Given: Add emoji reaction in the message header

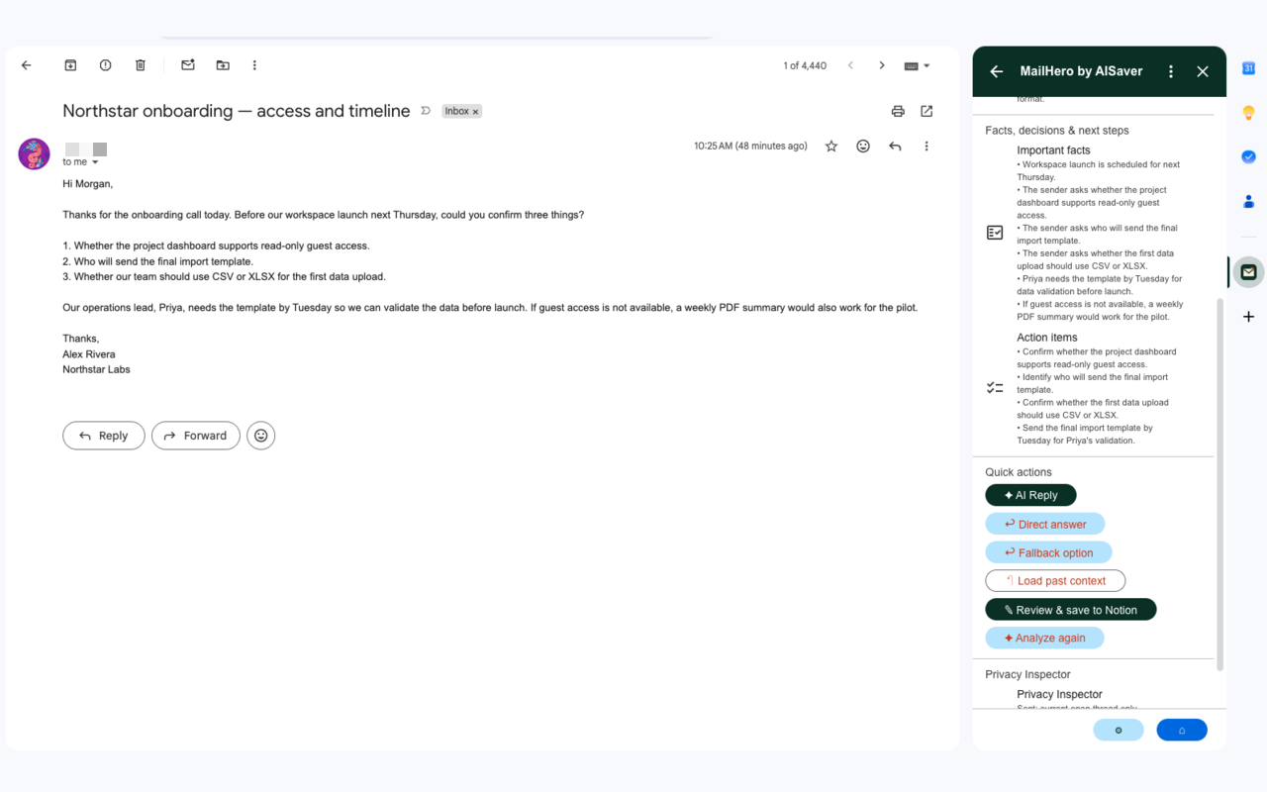Looking at the screenshot, I should (863, 147).
